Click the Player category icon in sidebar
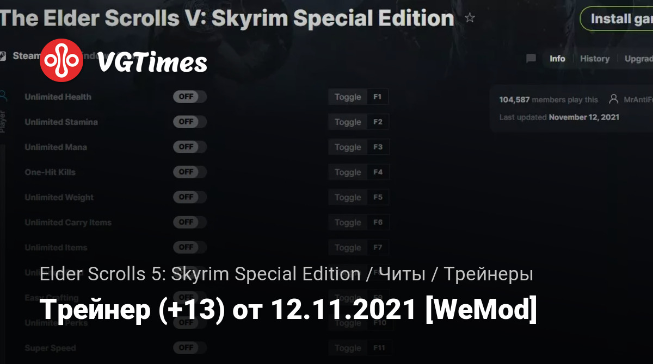653x364 pixels. [x=3, y=96]
